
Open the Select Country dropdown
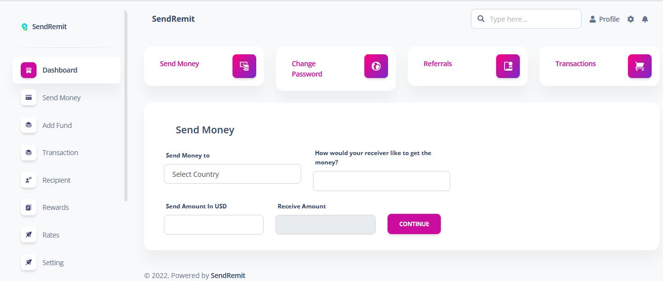232,174
